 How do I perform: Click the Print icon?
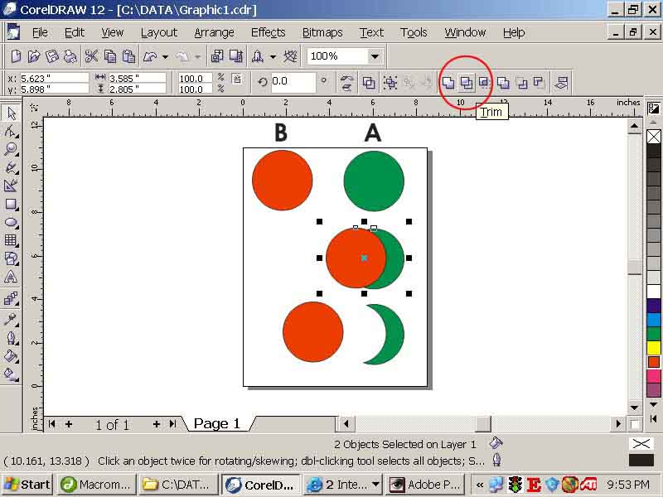(70, 56)
